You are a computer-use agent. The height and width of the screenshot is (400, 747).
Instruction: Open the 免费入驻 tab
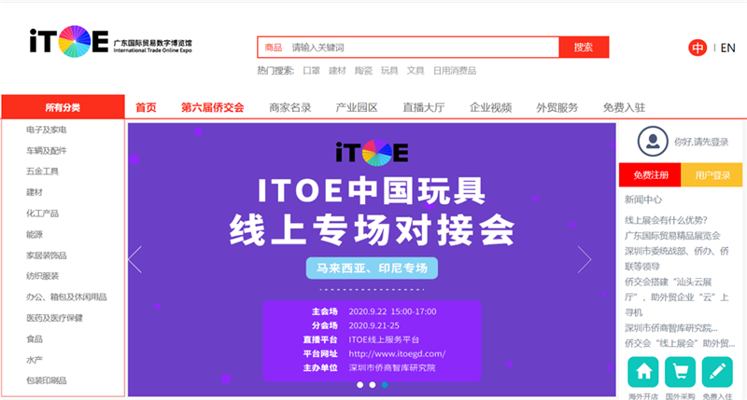[x=624, y=107]
